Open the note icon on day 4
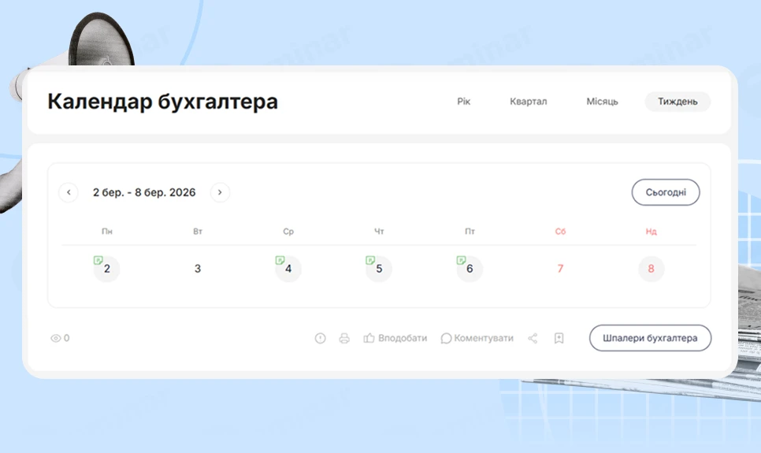 280,260
